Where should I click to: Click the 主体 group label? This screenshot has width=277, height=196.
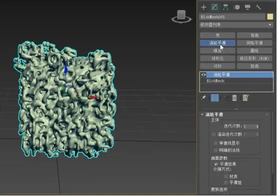215,120
